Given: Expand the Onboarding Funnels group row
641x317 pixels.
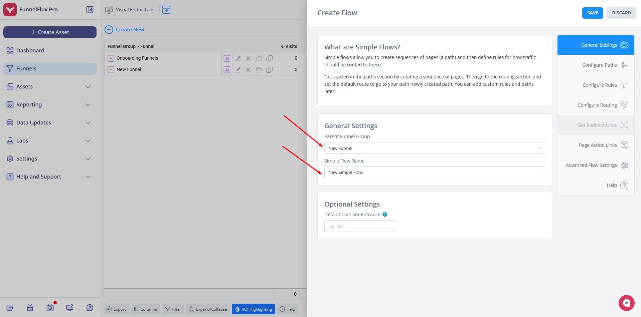Looking at the screenshot, I should 111,58.
